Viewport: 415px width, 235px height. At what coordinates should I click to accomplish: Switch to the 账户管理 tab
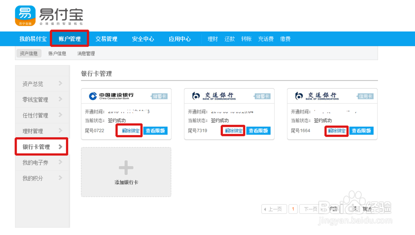coord(70,39)
